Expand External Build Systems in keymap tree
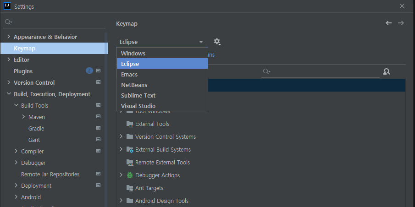415x207 pixels. tap(121, 149)
